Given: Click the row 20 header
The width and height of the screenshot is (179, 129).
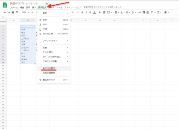Looking at the screenshot, I should pyautogui.click(x=3, y=81).
